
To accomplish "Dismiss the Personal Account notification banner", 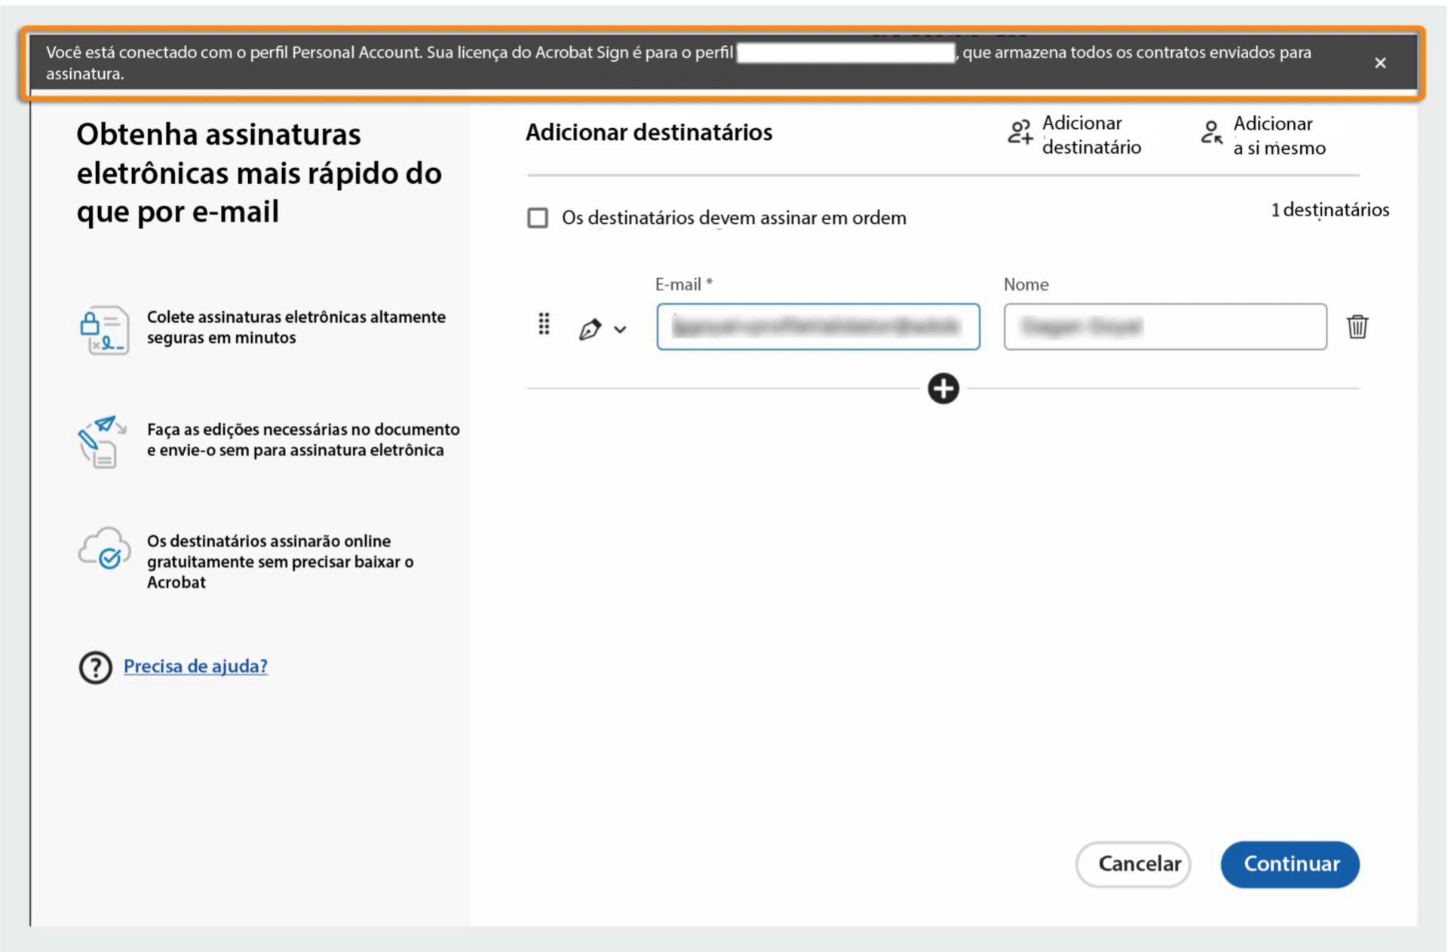I will point(1381,63).
